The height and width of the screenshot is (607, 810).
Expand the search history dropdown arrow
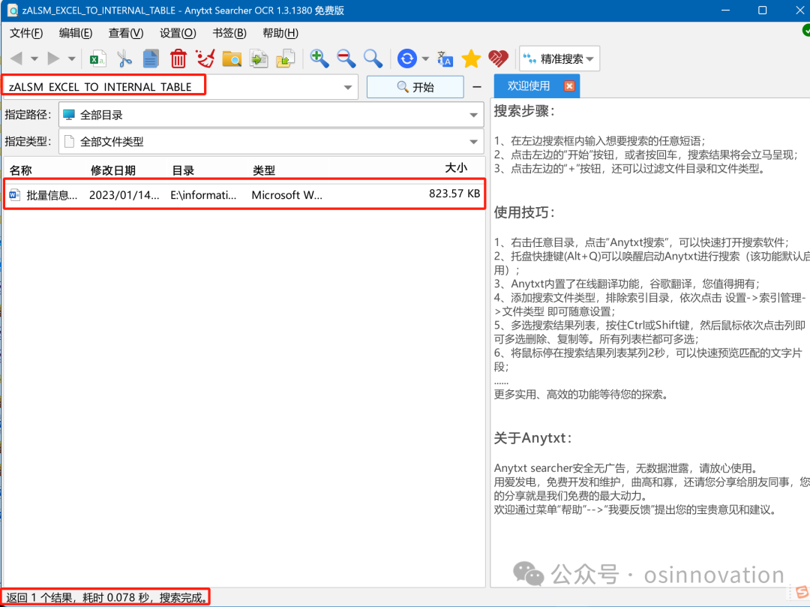pos(348,87)
